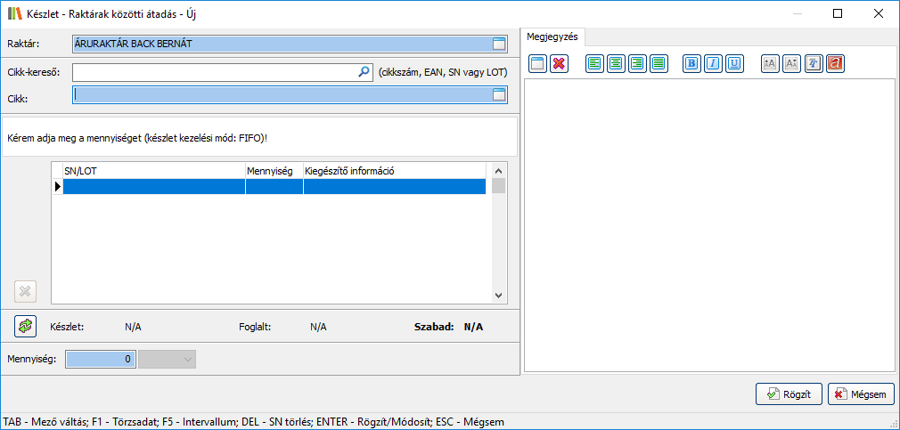Toggle italic formatting in the note toolbar
The image size is (900, 430).
(713, 63)
